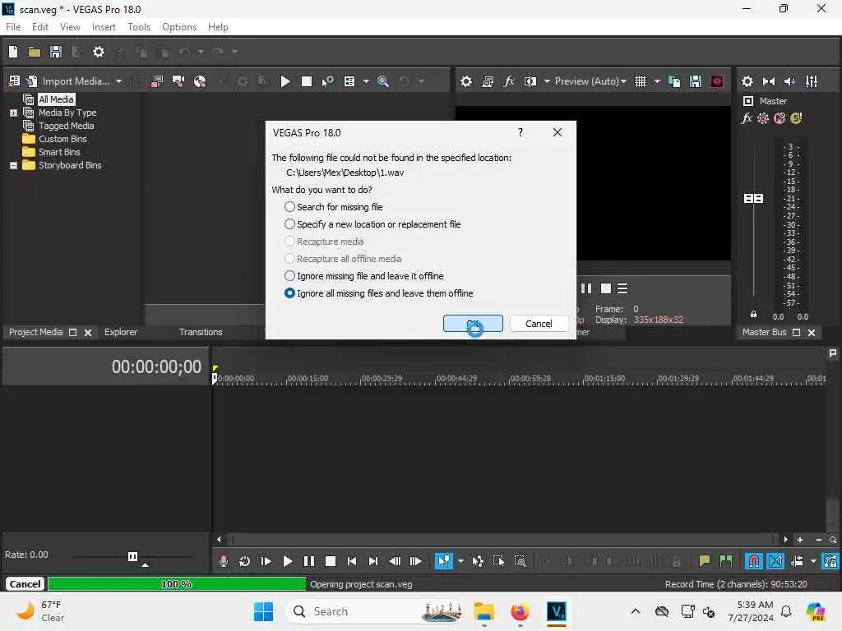Viewport: 842px width, 631px height.
Task: Click Master Bus downmix output icon
Action: (x=769, y=81)
